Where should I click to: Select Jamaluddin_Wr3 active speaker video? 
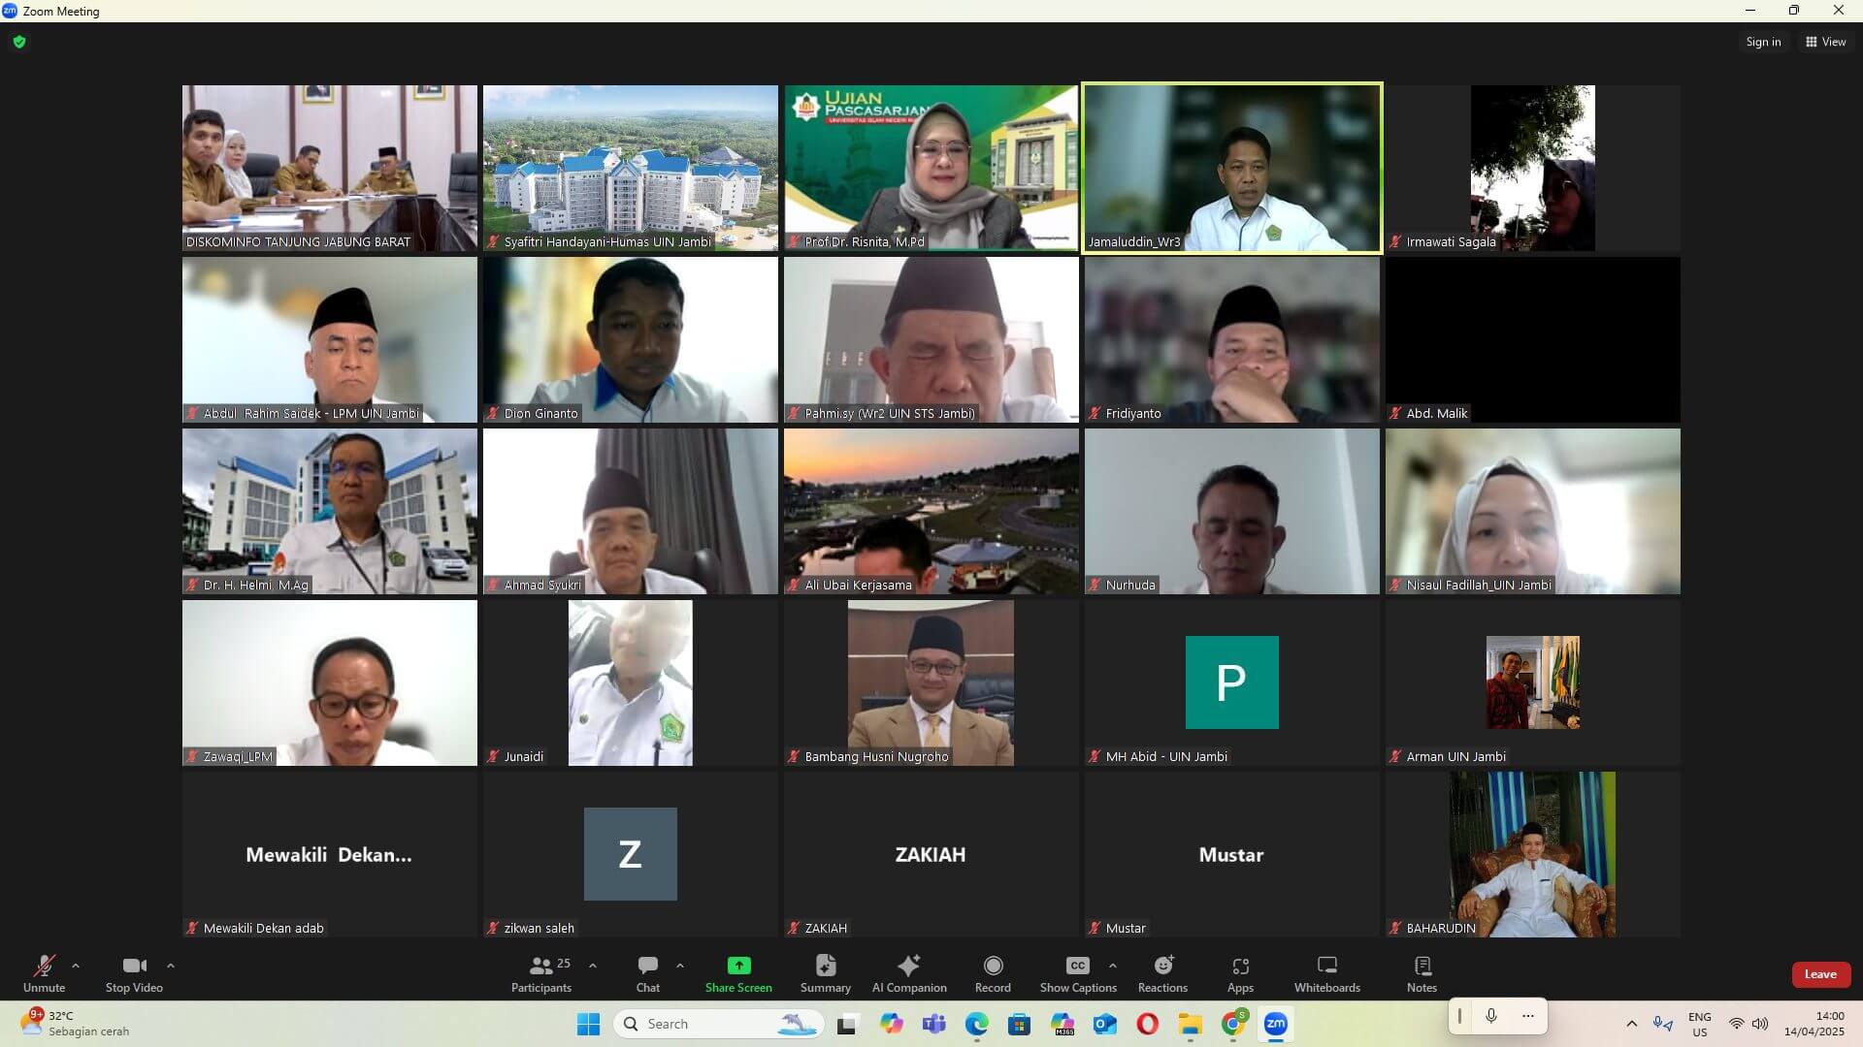(1231, 169)
